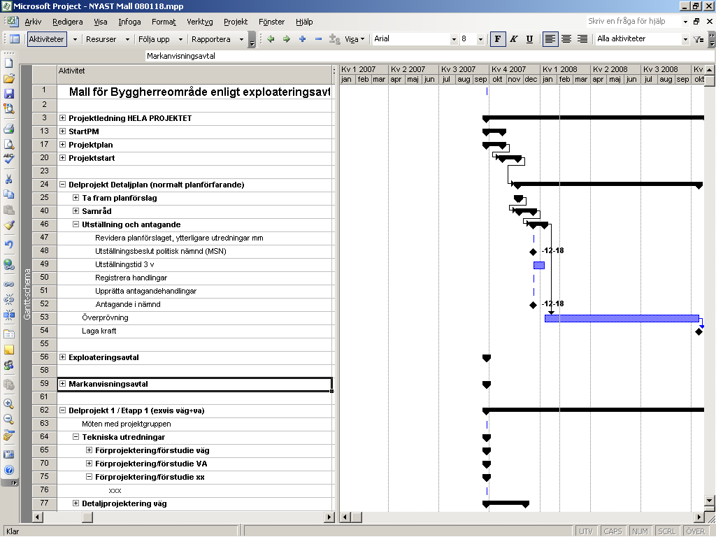The height and width of the screenshot is (537, 716).
Task: Save the project with the diskette icon
Action: click(8, 94)
